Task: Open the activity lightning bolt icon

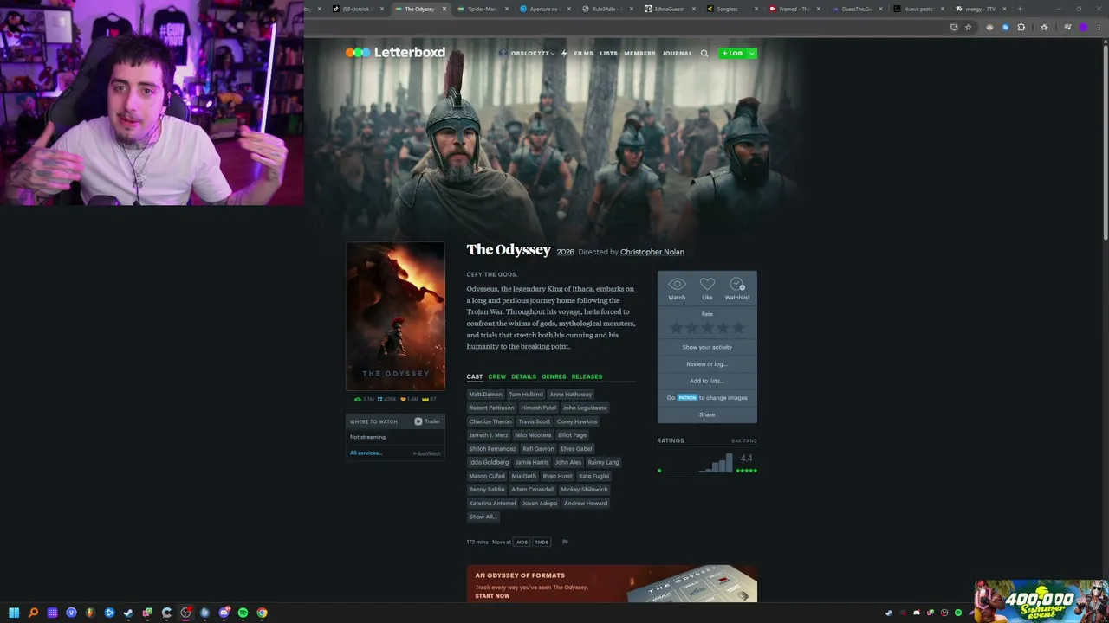Action: 563,54
